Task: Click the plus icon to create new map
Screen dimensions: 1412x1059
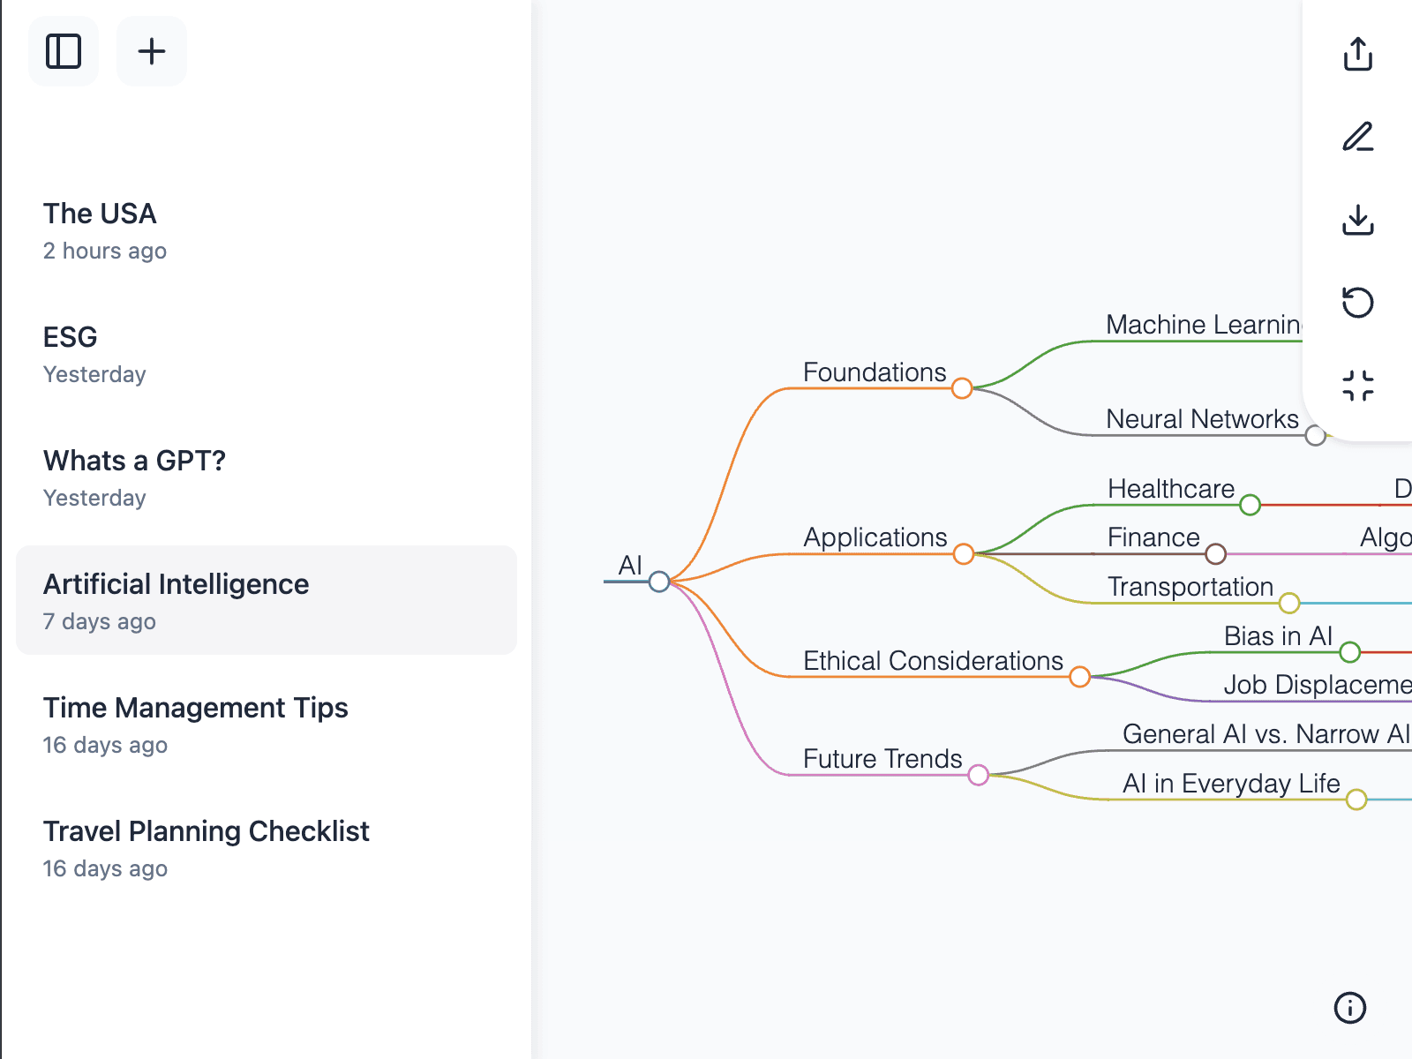Action: (152, 51)
